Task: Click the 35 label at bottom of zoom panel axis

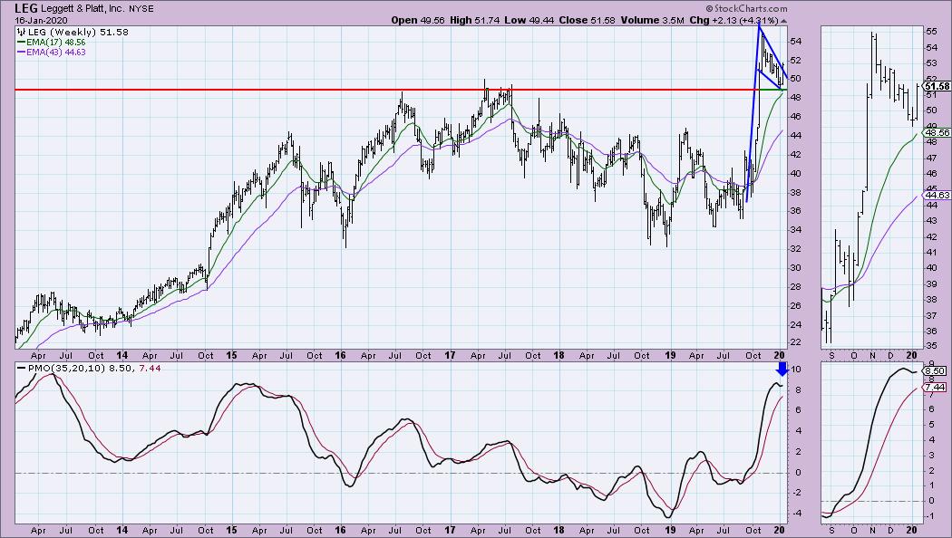Action: pos(931,346)
